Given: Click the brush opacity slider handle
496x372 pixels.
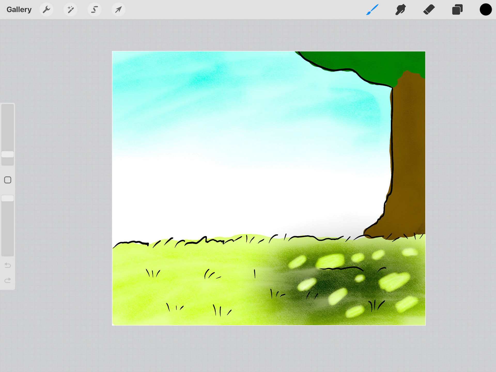Looking at the screenshot, I should (8, 198).
